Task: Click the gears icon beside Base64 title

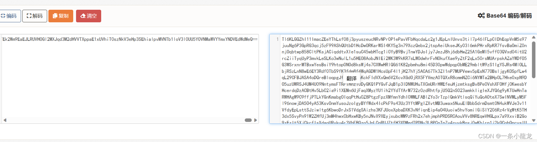Action: coord(481,15)
